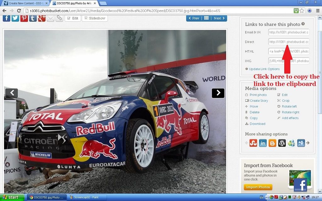Show previous photo with left arrow overlay

pyautogui.click(x=12, y=93)
